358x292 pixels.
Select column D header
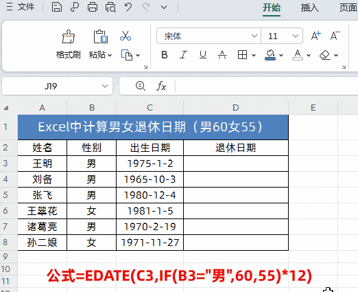click(x=236, y=107)
